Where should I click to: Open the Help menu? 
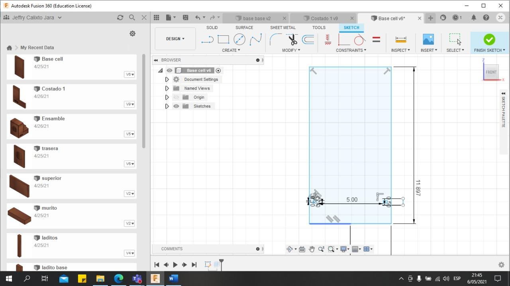pos(486,18)
